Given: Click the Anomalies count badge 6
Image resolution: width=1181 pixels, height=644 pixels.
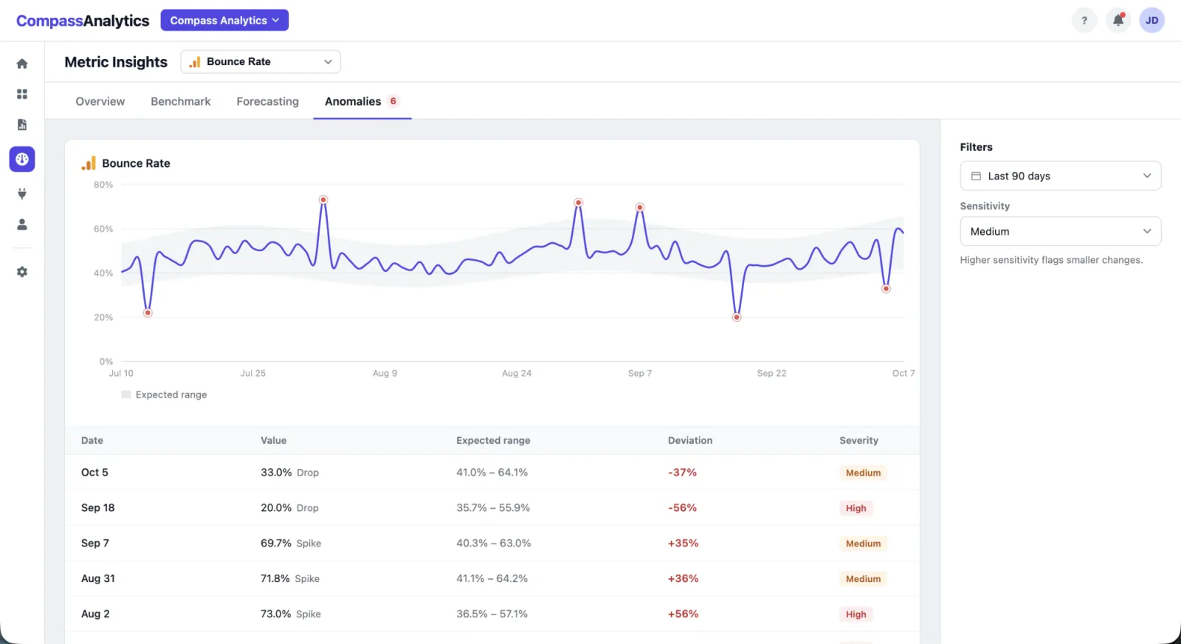Looking at the screenshot, I should 393,101.
